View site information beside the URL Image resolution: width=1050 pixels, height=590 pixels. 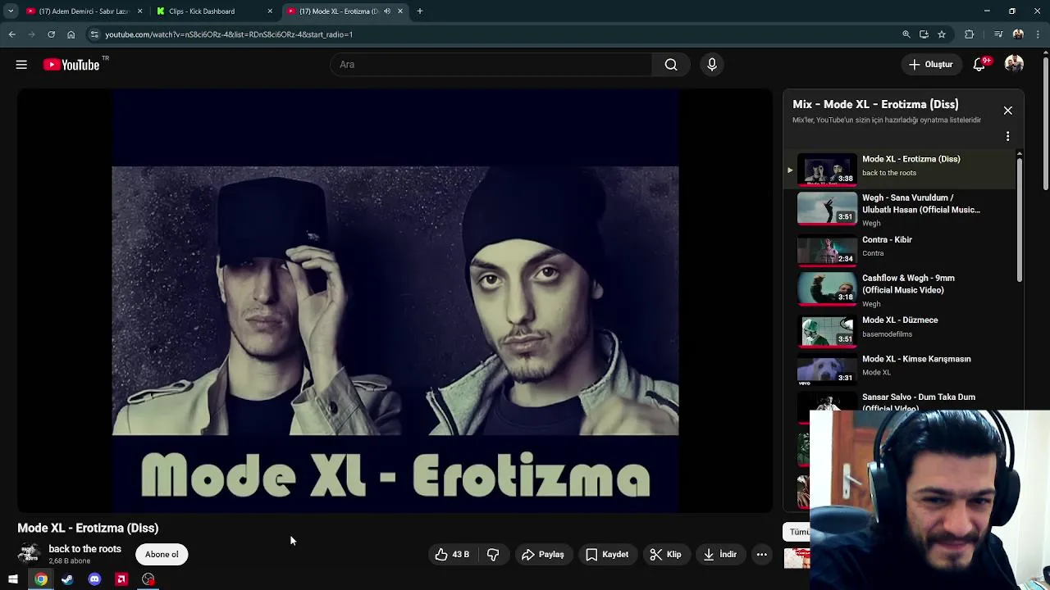95,34
